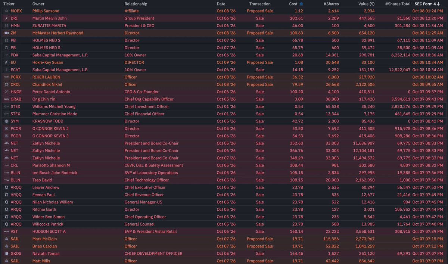Open owner Willcocks Patrick

(x=48, y=224)
